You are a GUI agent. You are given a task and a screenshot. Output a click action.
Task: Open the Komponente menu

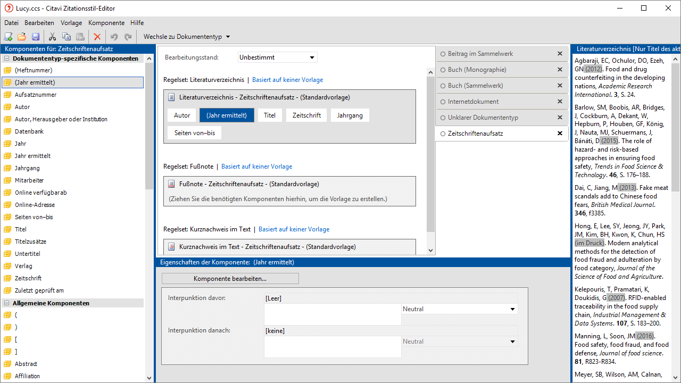[x=106, y=23]
